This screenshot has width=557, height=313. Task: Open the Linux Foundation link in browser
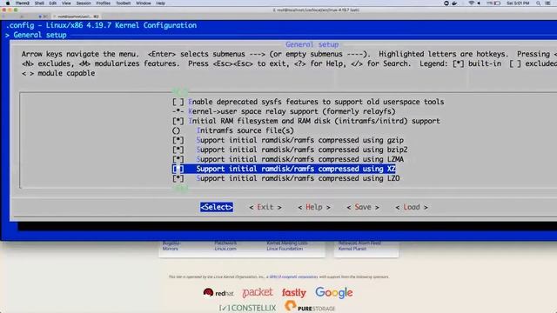pos(285,249)
